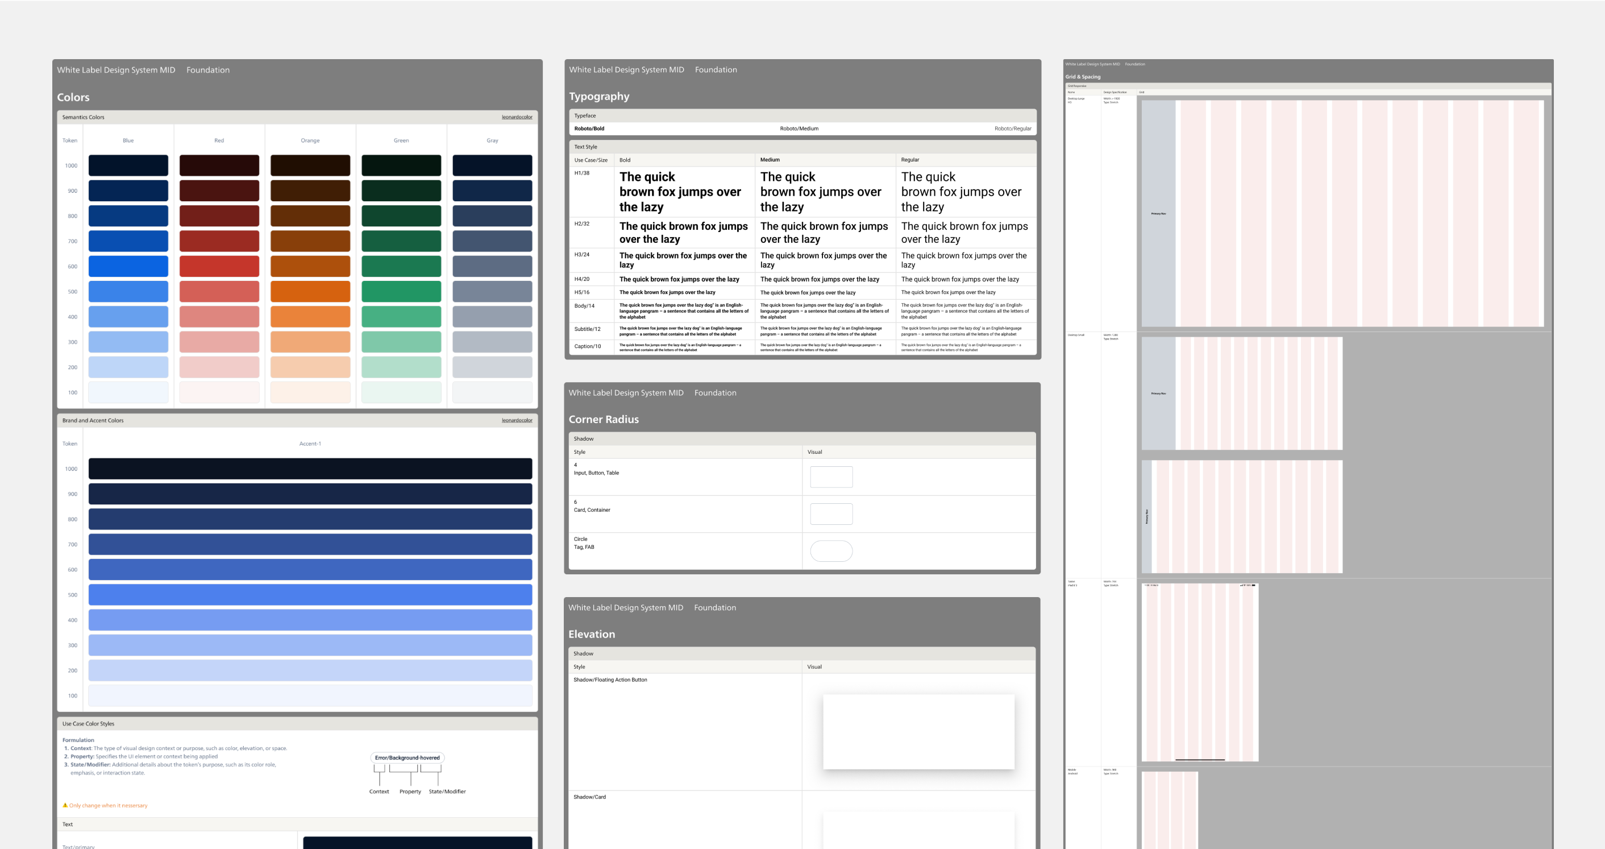Select the Gray 100 color swatch
The width and height of the screenshot is (1605, 849).
tap(492, 392)
